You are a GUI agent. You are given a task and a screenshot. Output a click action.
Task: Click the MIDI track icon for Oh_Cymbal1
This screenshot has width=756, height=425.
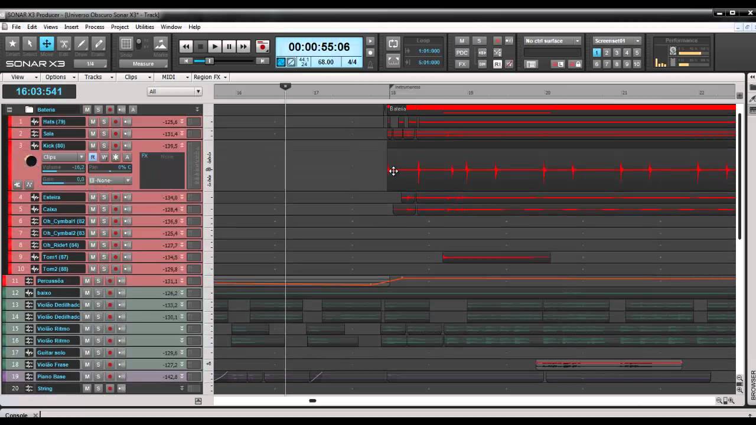[x=35, y=221]
